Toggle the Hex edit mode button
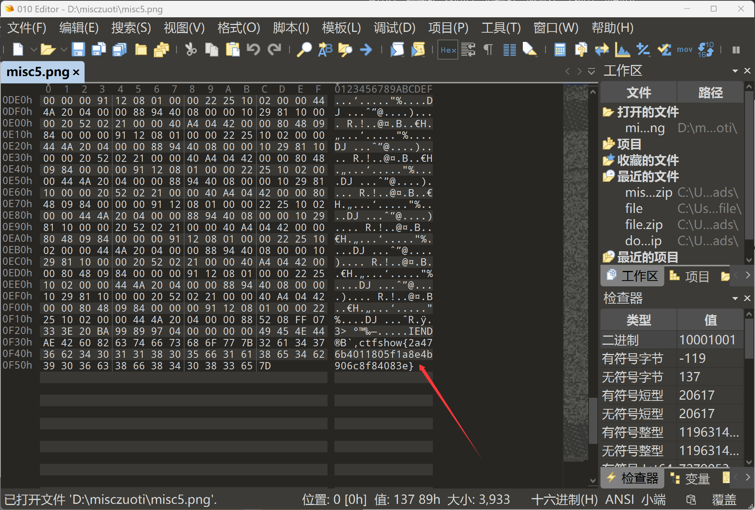Viewport: 755px width, 510px height. 448,50
